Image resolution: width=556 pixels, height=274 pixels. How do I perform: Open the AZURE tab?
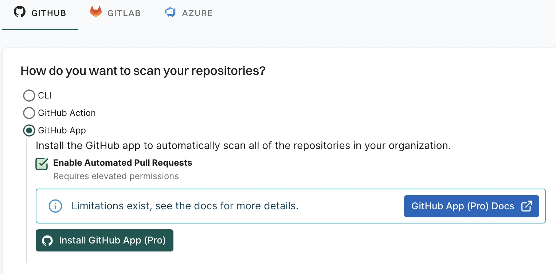[188, 12]
